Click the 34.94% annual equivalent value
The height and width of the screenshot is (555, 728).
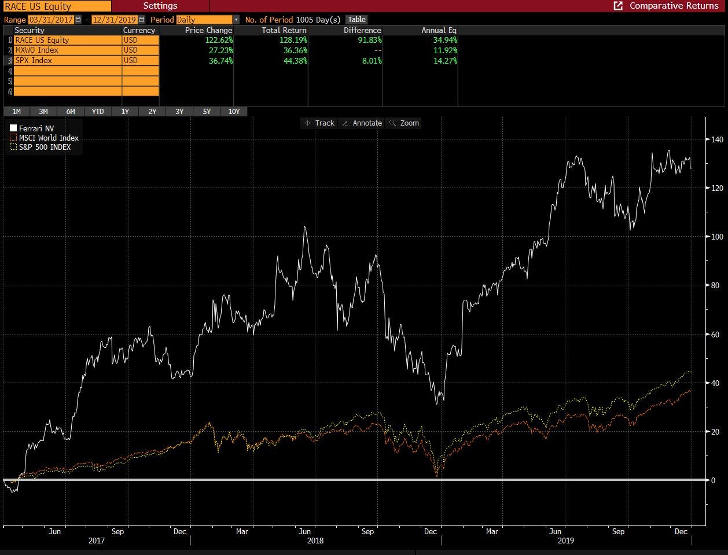444,40
